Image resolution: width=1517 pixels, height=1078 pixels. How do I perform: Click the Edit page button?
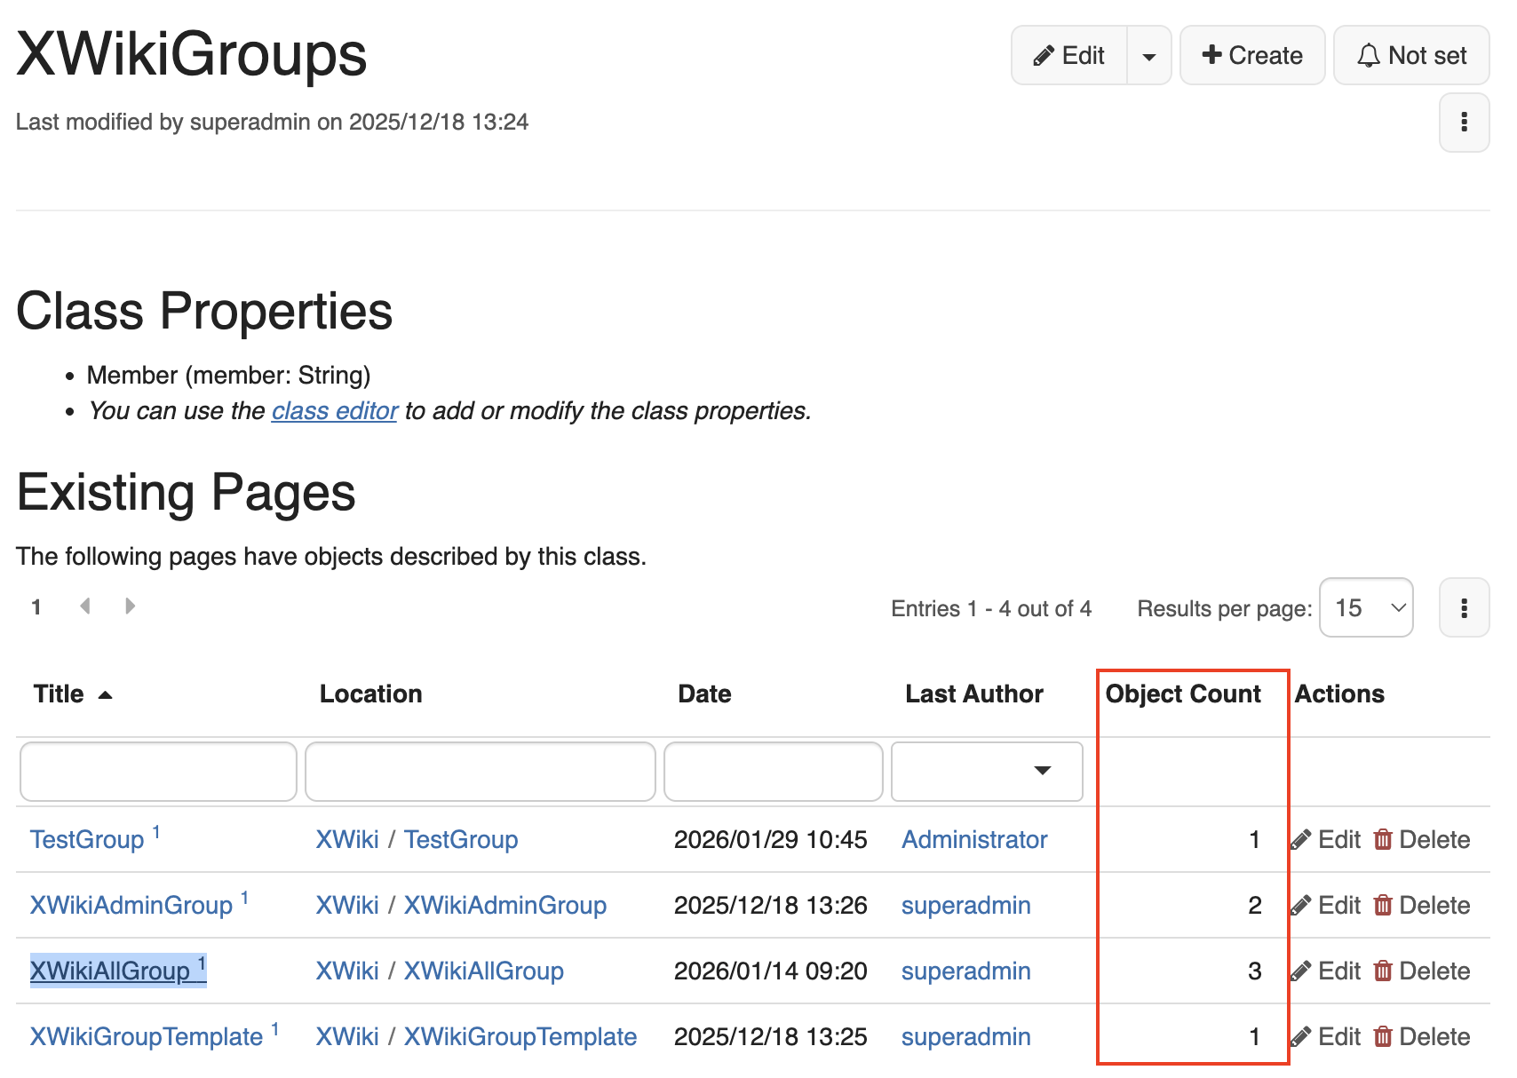pyautogui.click(x=1069, y=55)
